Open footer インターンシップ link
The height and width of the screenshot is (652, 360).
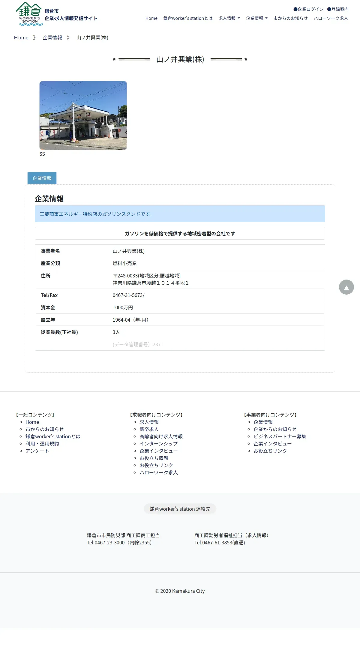pos(159,444)
